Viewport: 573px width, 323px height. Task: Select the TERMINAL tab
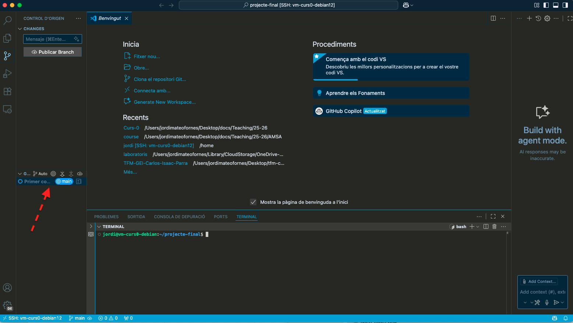[247, 217]
